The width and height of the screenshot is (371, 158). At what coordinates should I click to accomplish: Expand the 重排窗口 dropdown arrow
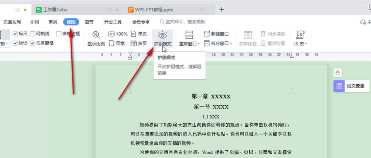[199, 44]
